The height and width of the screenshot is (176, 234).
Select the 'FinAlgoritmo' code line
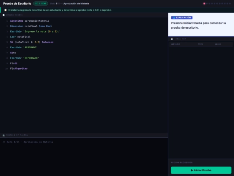point(19,69)
